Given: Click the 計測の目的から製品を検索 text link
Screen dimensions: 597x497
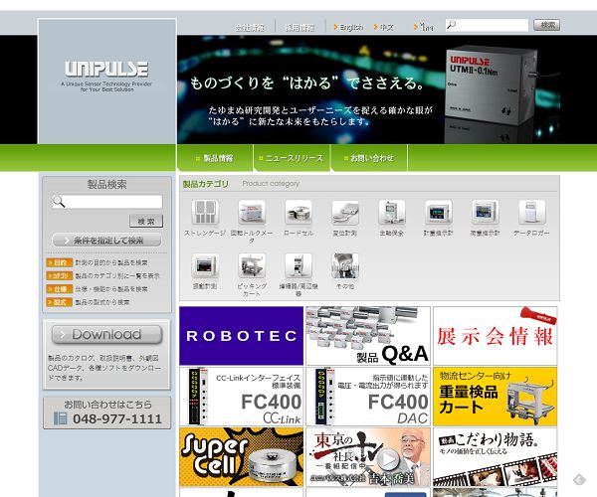Looking at the screenshot, I should 111,262.
